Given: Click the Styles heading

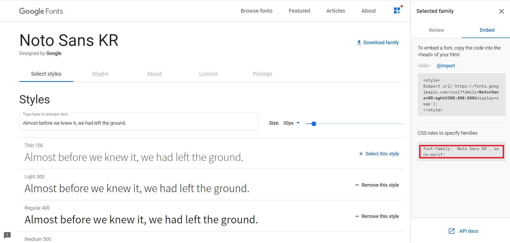Looking at the screenshot, I should click(x=35, y=99).
